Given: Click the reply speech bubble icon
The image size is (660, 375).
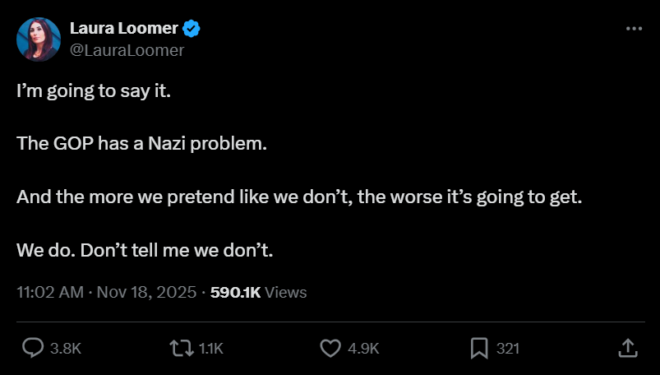Looking at the screenshot, I should 33,348.
